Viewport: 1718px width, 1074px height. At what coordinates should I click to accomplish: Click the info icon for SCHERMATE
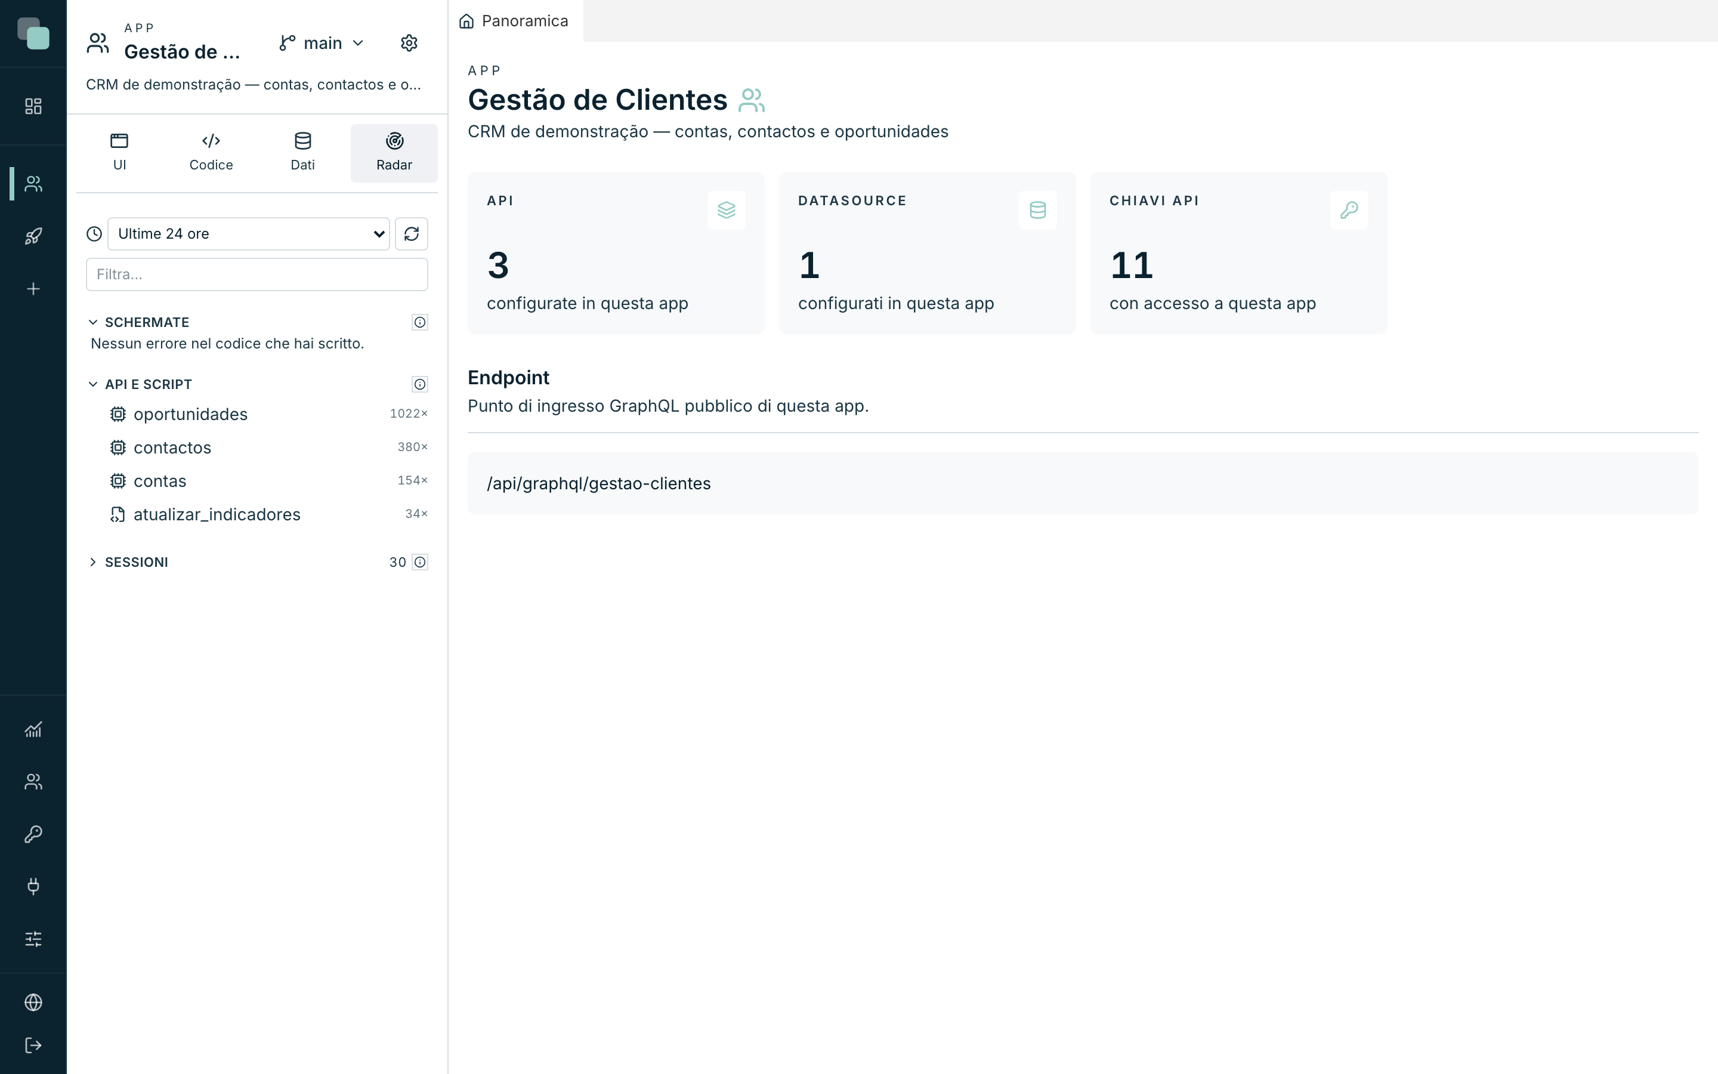click(421, 322)
